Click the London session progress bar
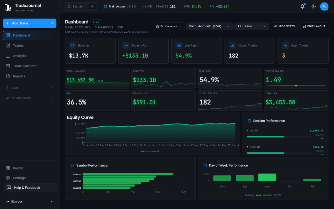The image size is (334, 209). [279, 137]
